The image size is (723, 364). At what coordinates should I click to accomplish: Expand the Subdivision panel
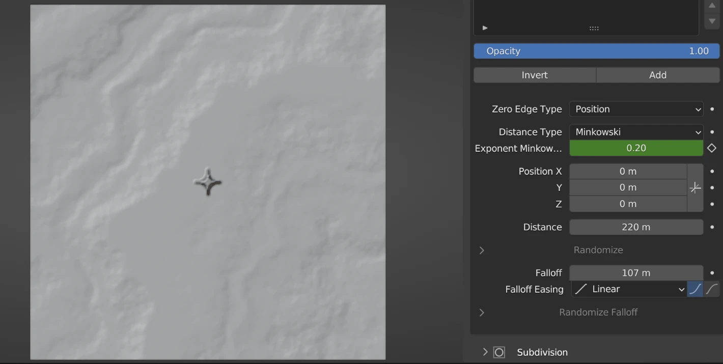tap(485, 352)
